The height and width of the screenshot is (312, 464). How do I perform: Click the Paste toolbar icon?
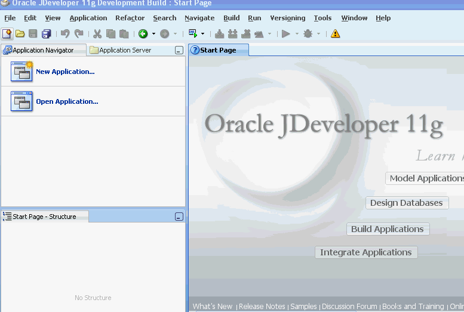tap(124, 34)
